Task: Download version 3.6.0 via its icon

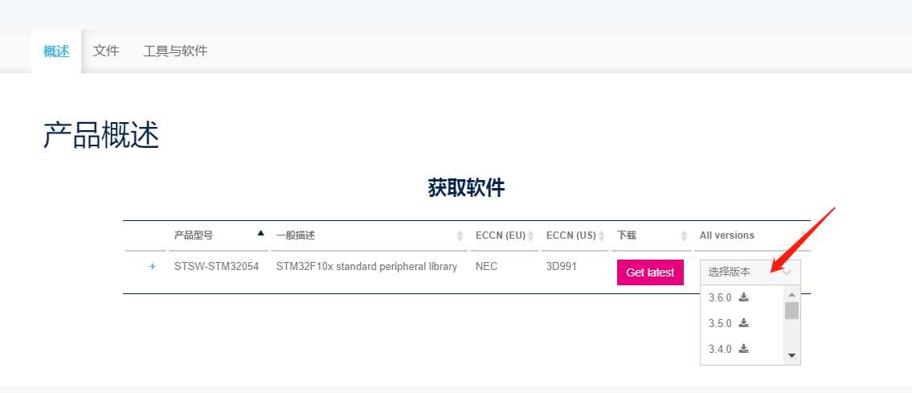Action: (x=743, y=297)
